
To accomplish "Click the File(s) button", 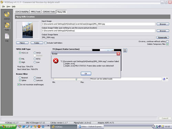I will [x=22, y=43].
